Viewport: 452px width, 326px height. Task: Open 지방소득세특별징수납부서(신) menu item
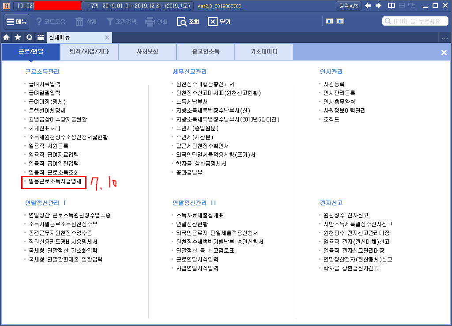pos(213,110)
